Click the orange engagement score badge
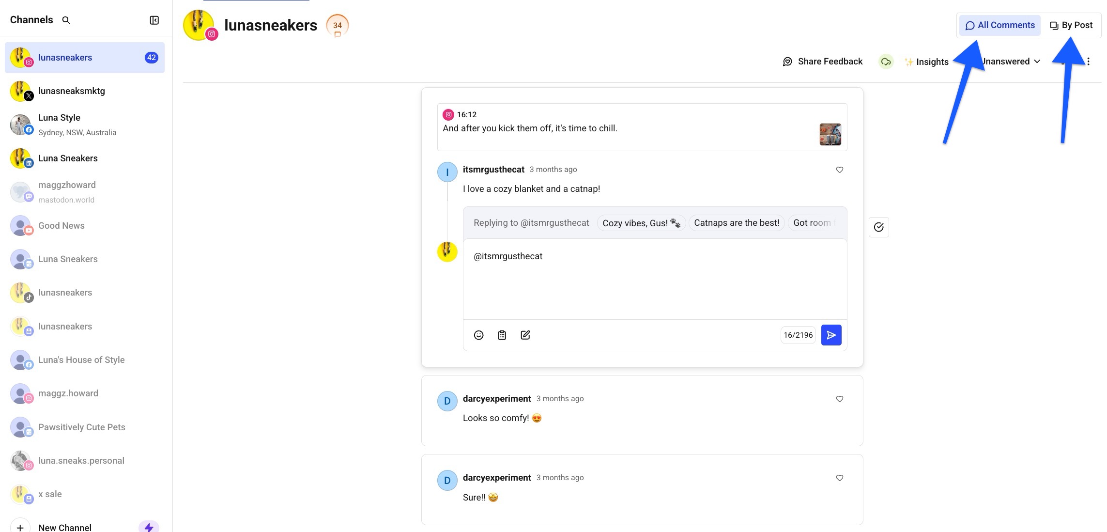 tap(337, 25)
